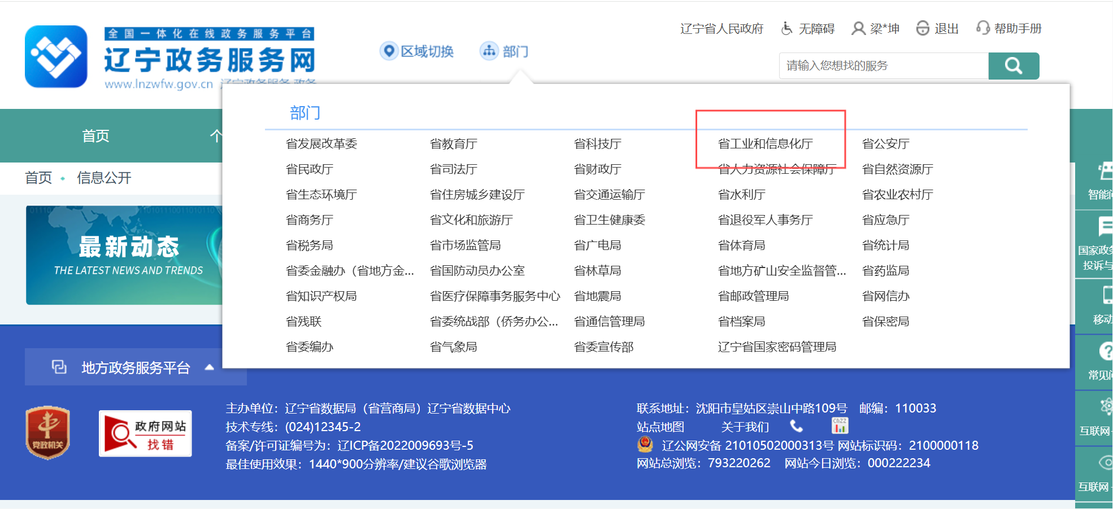
Task: Click the search magnifier button
Action: 1014,66
